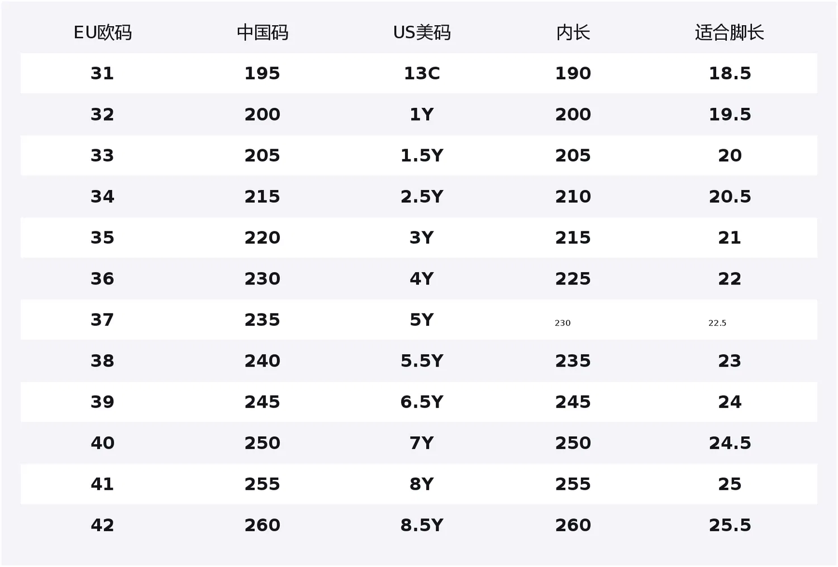Click inner length 190 cell
The height and width of the screenshot is (567, 838).
(x=573, y=73)
